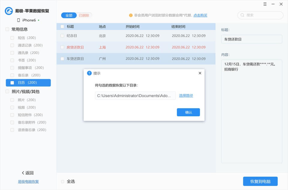
Task: Tick the 纪念日 row checkbox
Action: coord(62,36)
